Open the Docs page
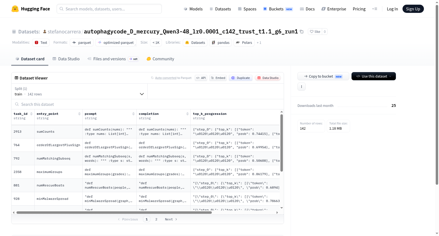439x236 pixels. click(307, 9)
